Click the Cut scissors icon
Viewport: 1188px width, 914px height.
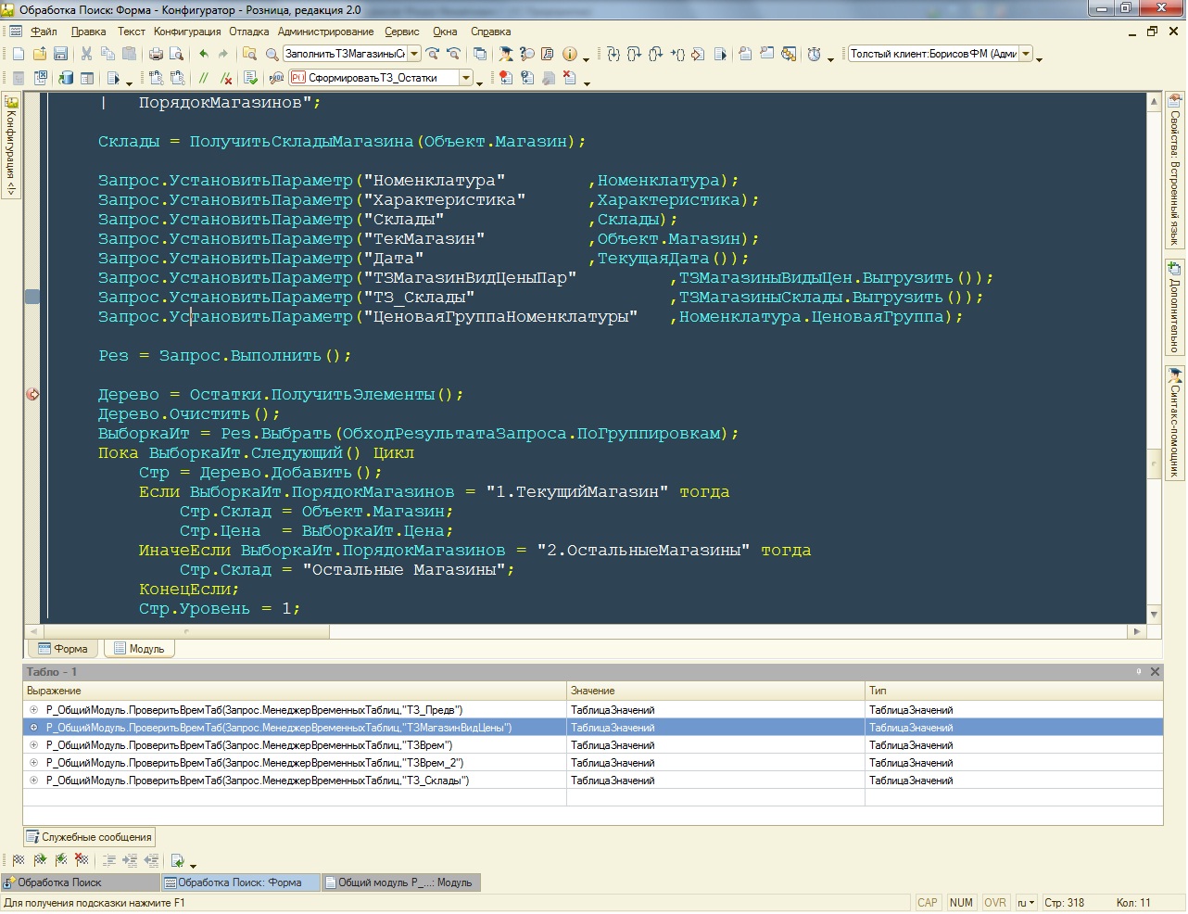coord(86,54)
